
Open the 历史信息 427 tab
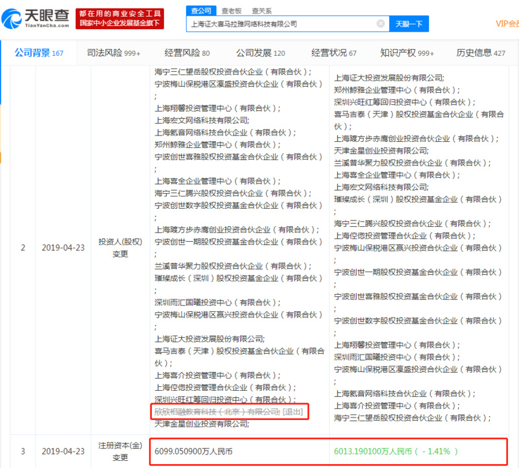click(x=481, y=53)
